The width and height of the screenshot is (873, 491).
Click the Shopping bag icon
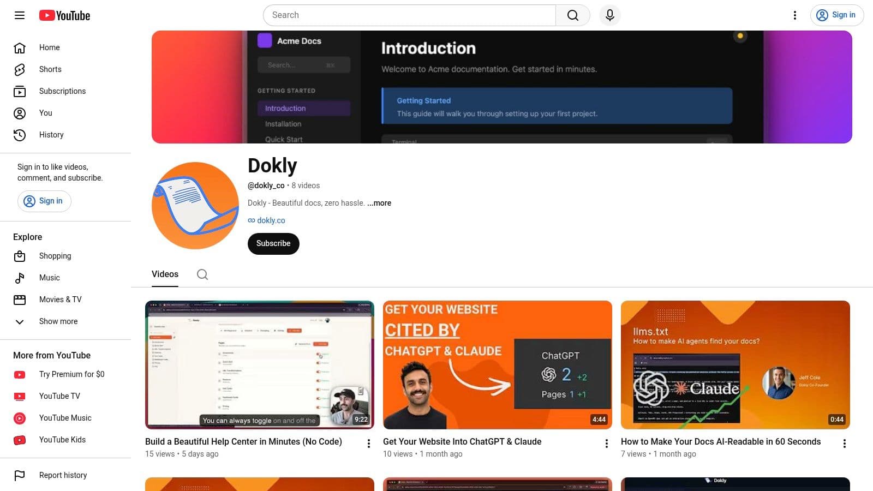point(20,256)
